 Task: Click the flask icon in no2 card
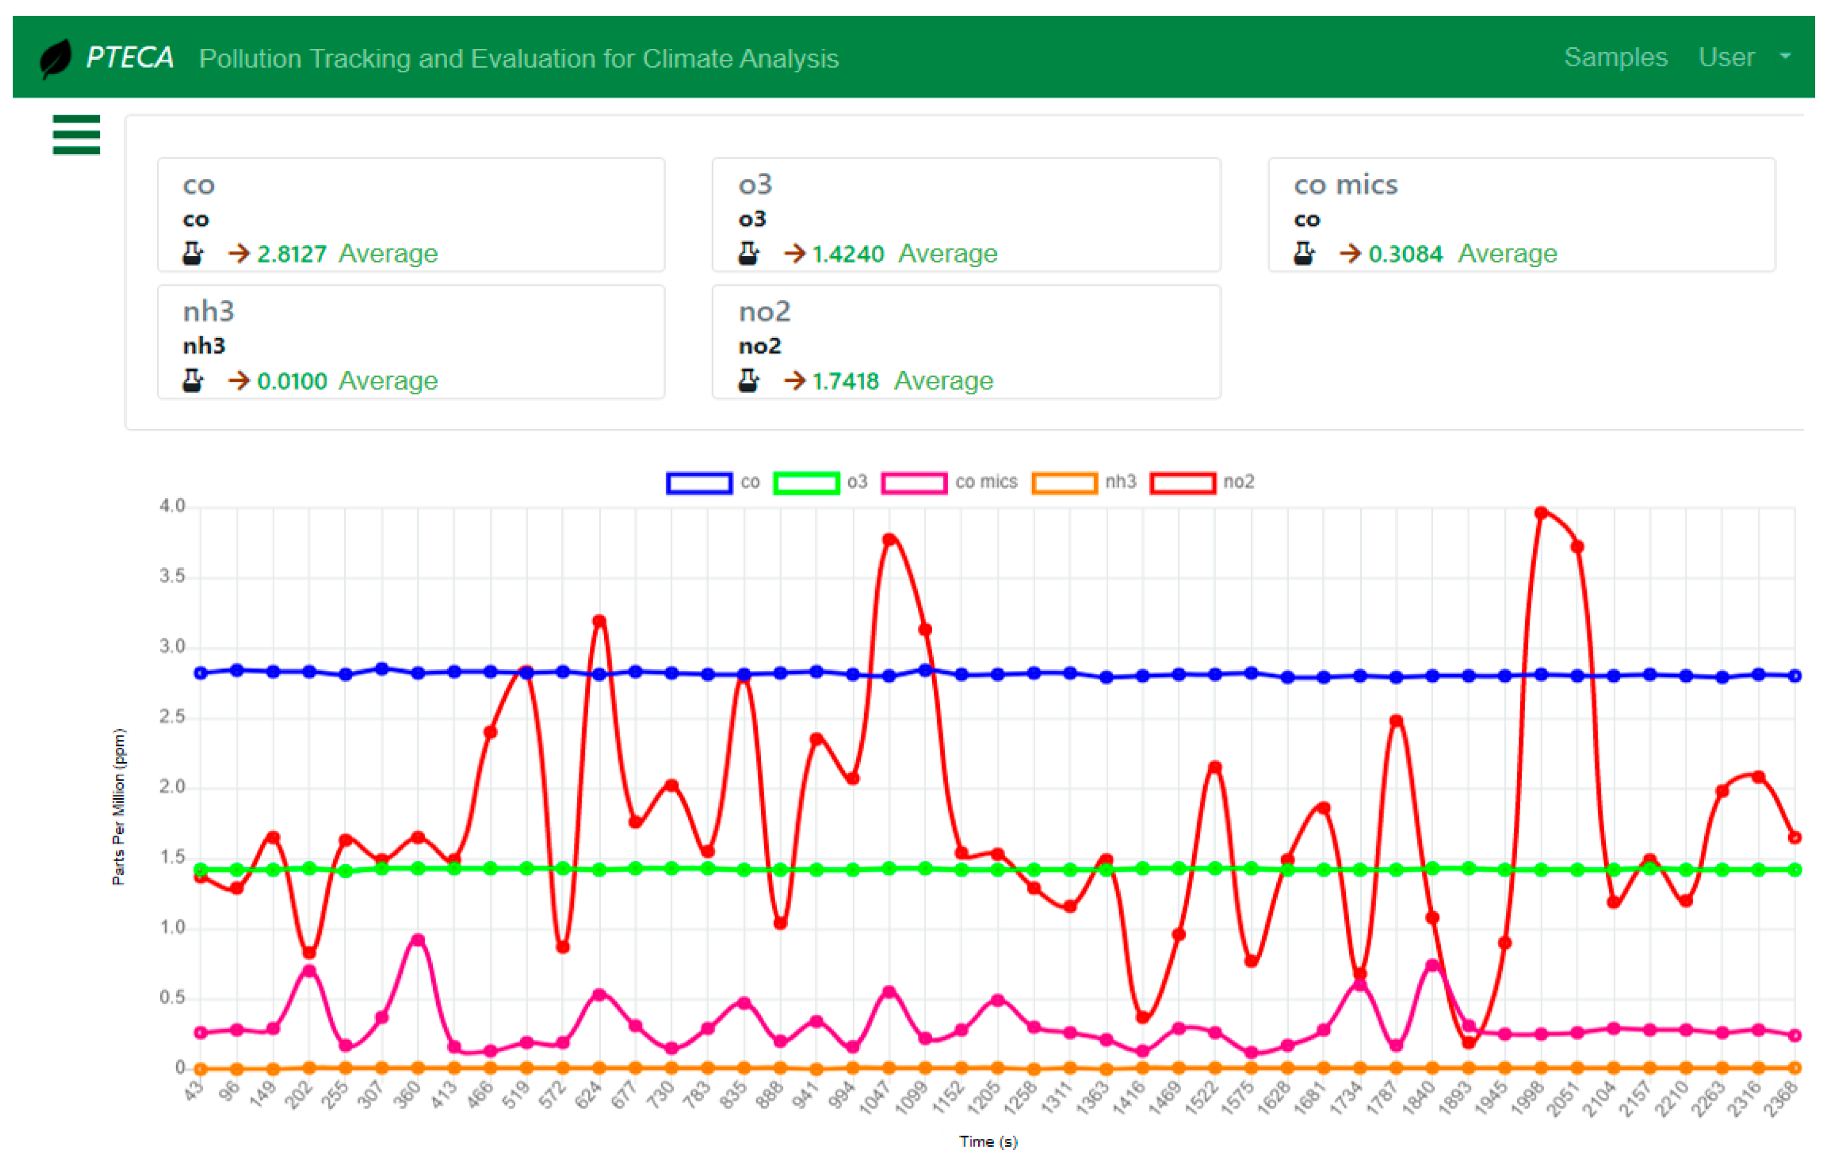(x=748, y=380)
